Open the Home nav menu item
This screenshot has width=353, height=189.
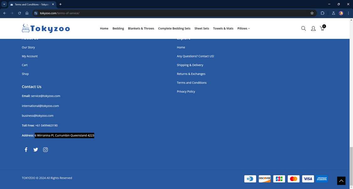click(104, 29)
